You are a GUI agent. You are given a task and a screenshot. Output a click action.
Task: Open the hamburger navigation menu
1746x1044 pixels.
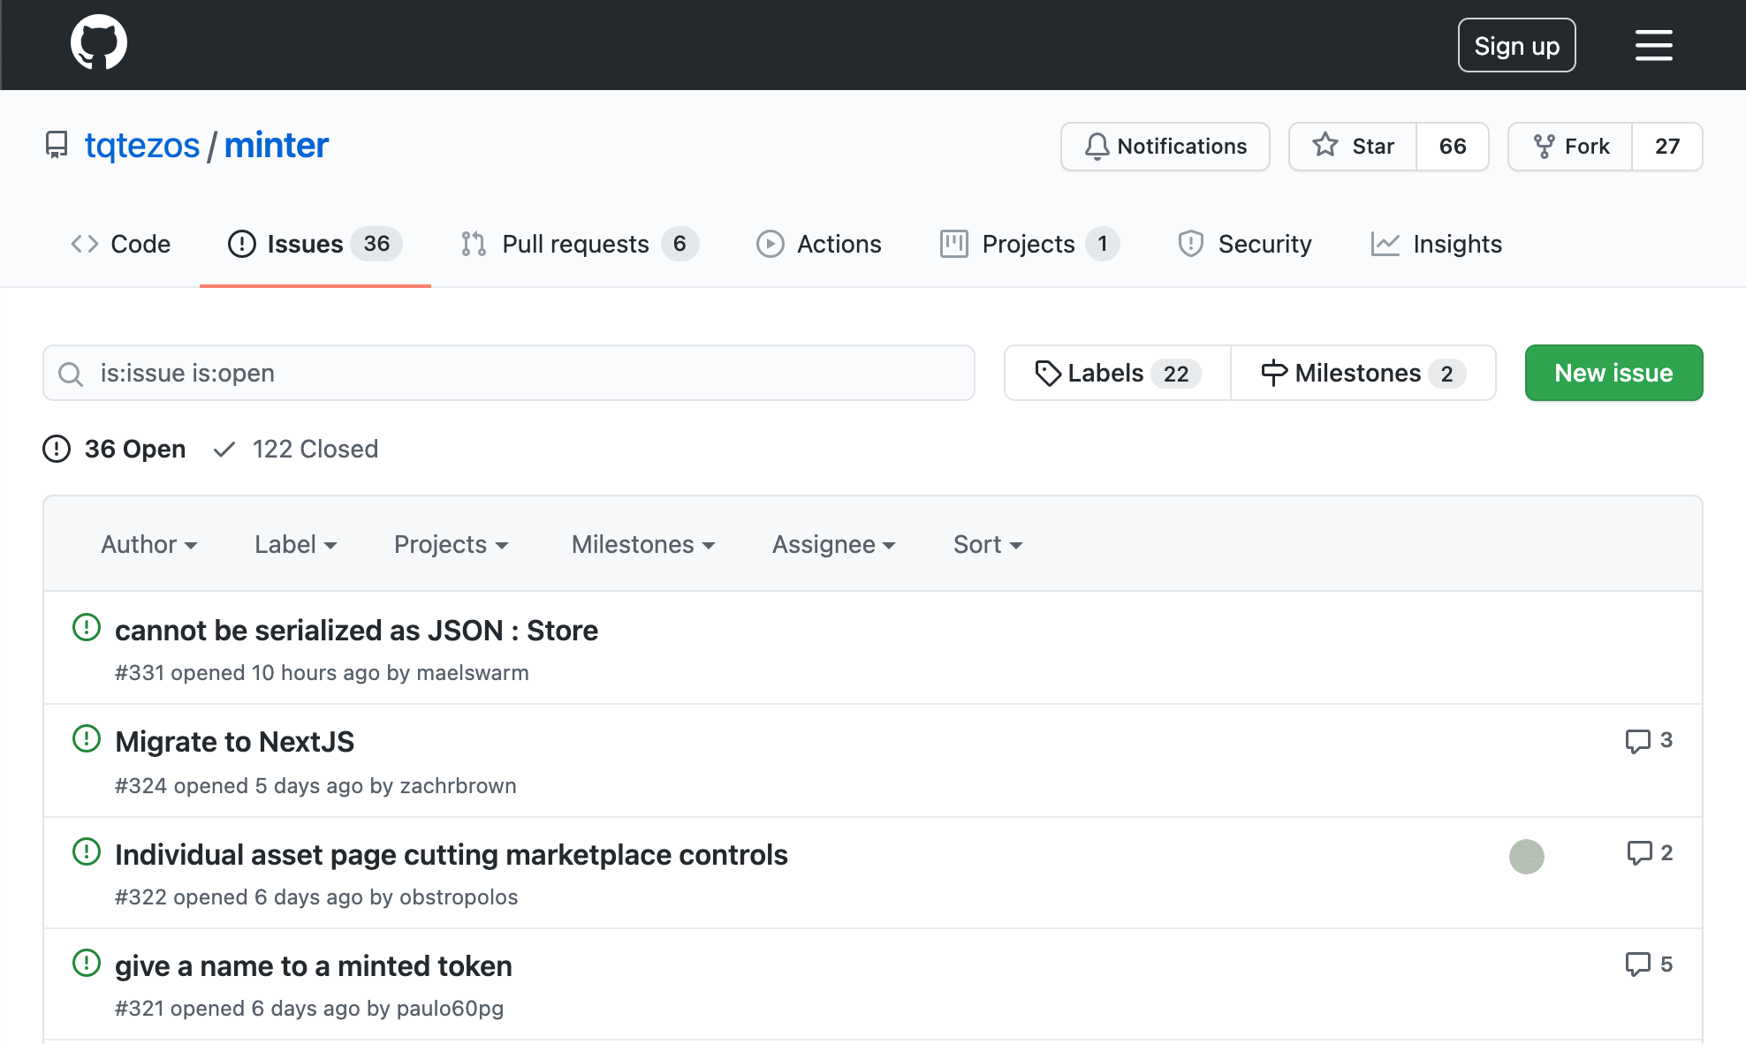[x=1653, y=45]
